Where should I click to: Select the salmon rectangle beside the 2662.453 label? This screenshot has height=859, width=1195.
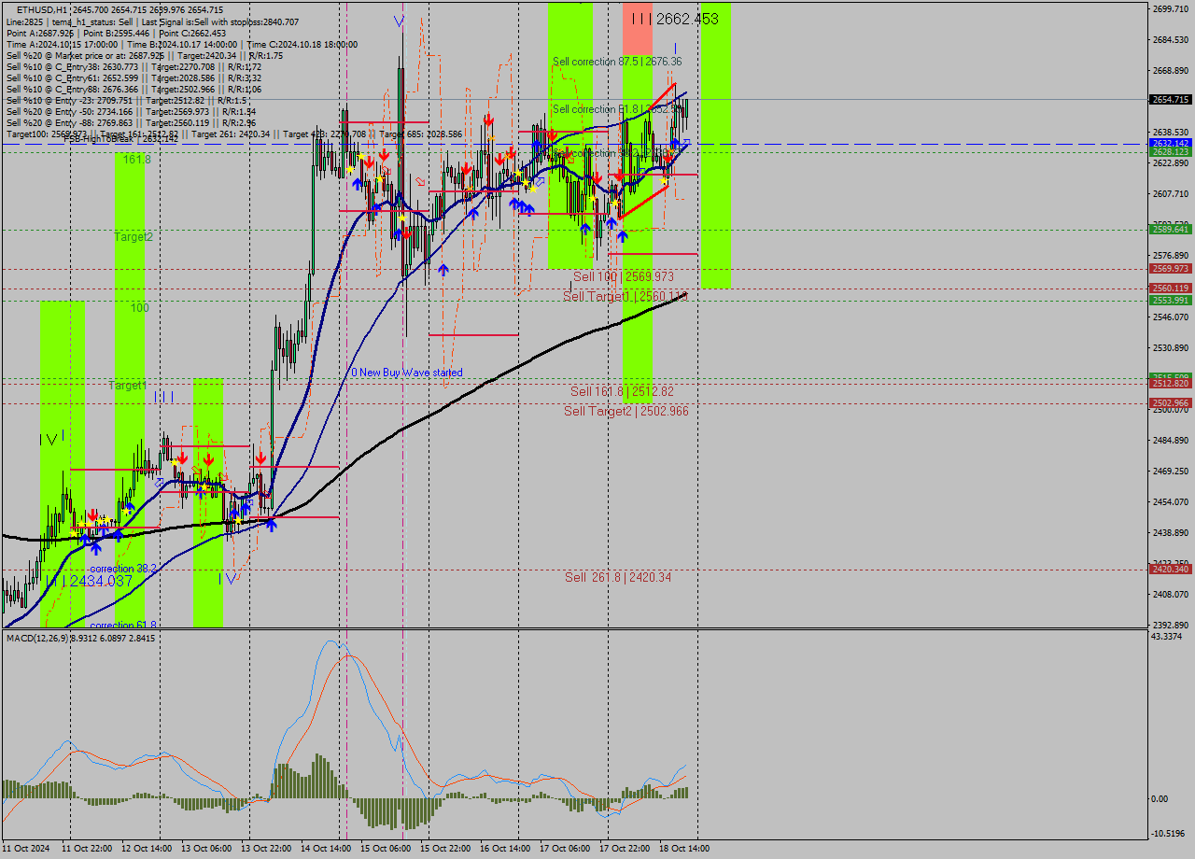tap(638, 29)
